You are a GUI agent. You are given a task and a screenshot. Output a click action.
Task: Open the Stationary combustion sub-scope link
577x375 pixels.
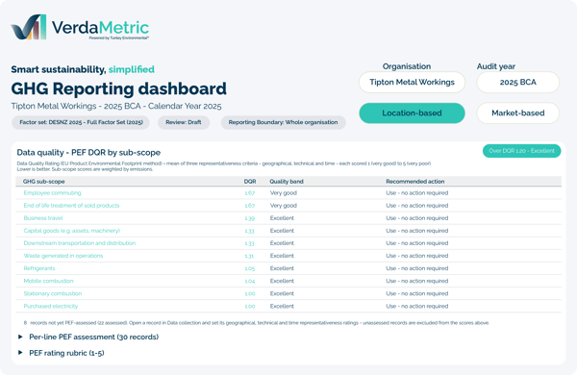coord(53,293)
